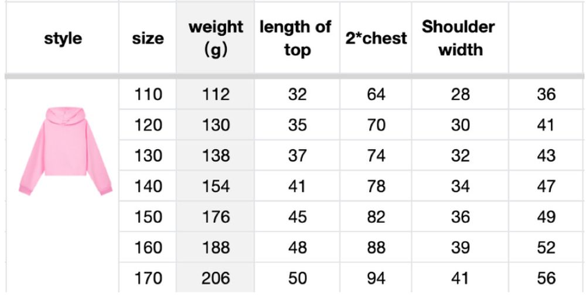Select the empty last column header

pyautogui.click(x=546, y=38)
